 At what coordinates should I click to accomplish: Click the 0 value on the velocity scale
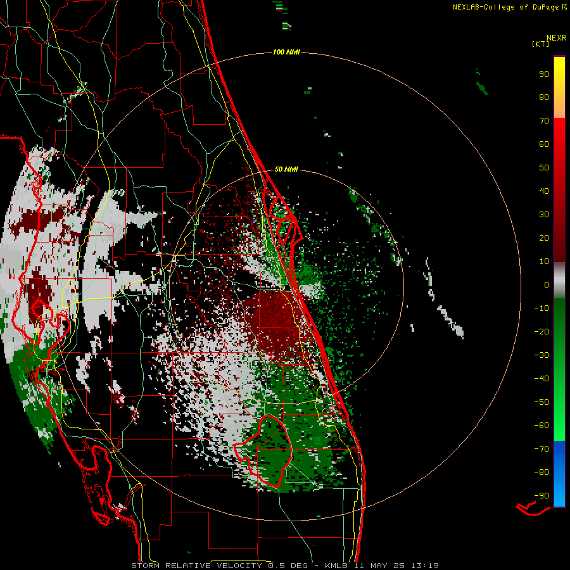[547, 285]
